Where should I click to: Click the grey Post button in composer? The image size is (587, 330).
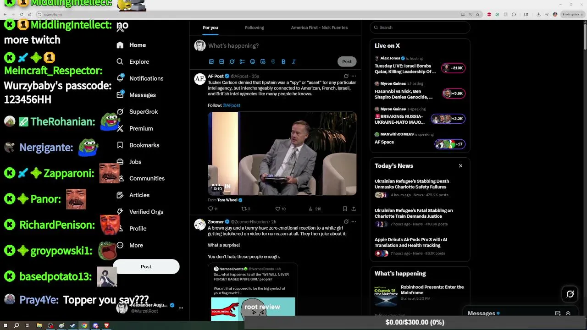[x=347, y=61]
